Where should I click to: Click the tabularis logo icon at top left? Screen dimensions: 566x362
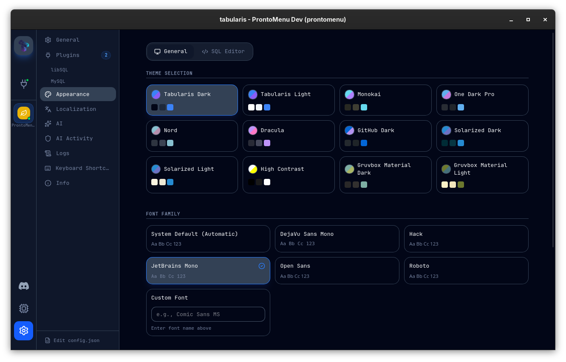pos(23,46)
